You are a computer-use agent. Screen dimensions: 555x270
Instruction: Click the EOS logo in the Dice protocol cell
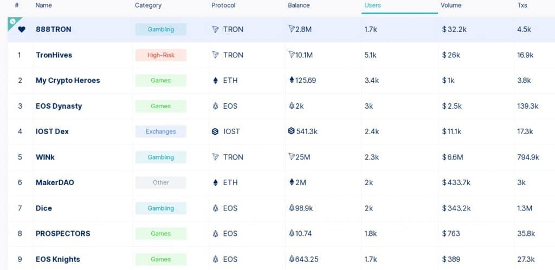215,208
